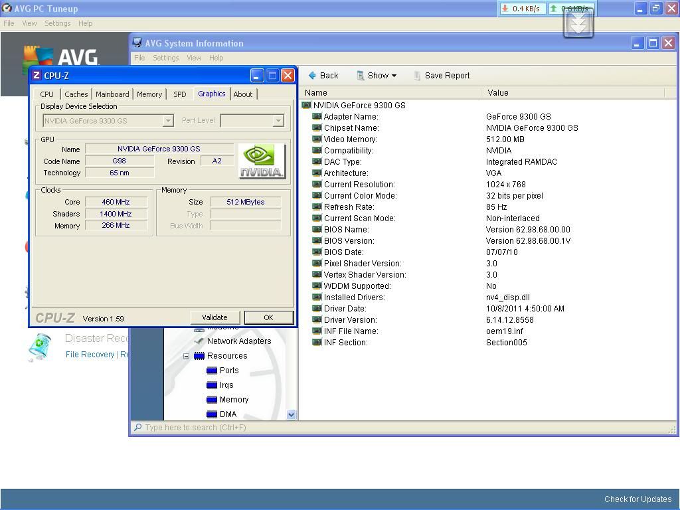Image resolution: width=680 pixels, height=510 pixels.
Task: Click the Memory Size value 512 MBytes
Action: [x=246, y=202]
